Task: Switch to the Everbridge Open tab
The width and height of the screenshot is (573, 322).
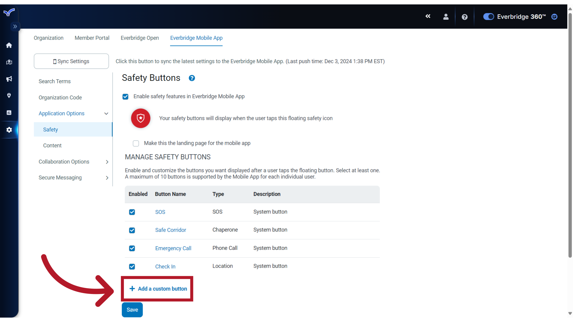Action: [x=140, y=38]
